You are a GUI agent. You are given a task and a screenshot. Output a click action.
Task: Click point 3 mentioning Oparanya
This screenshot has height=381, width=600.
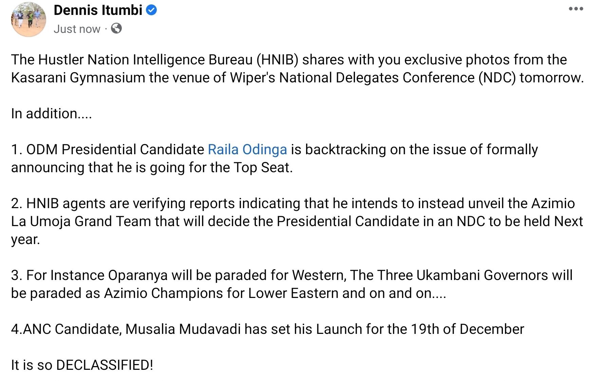(292, 284)
